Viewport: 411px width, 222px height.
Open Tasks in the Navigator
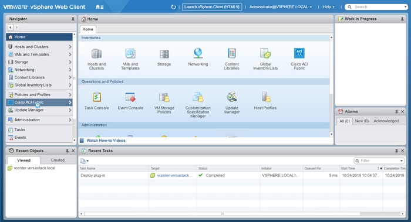(39, 129)
